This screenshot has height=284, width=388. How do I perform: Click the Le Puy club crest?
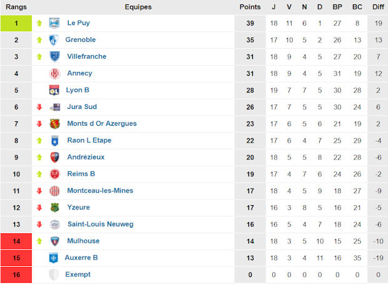54,23
